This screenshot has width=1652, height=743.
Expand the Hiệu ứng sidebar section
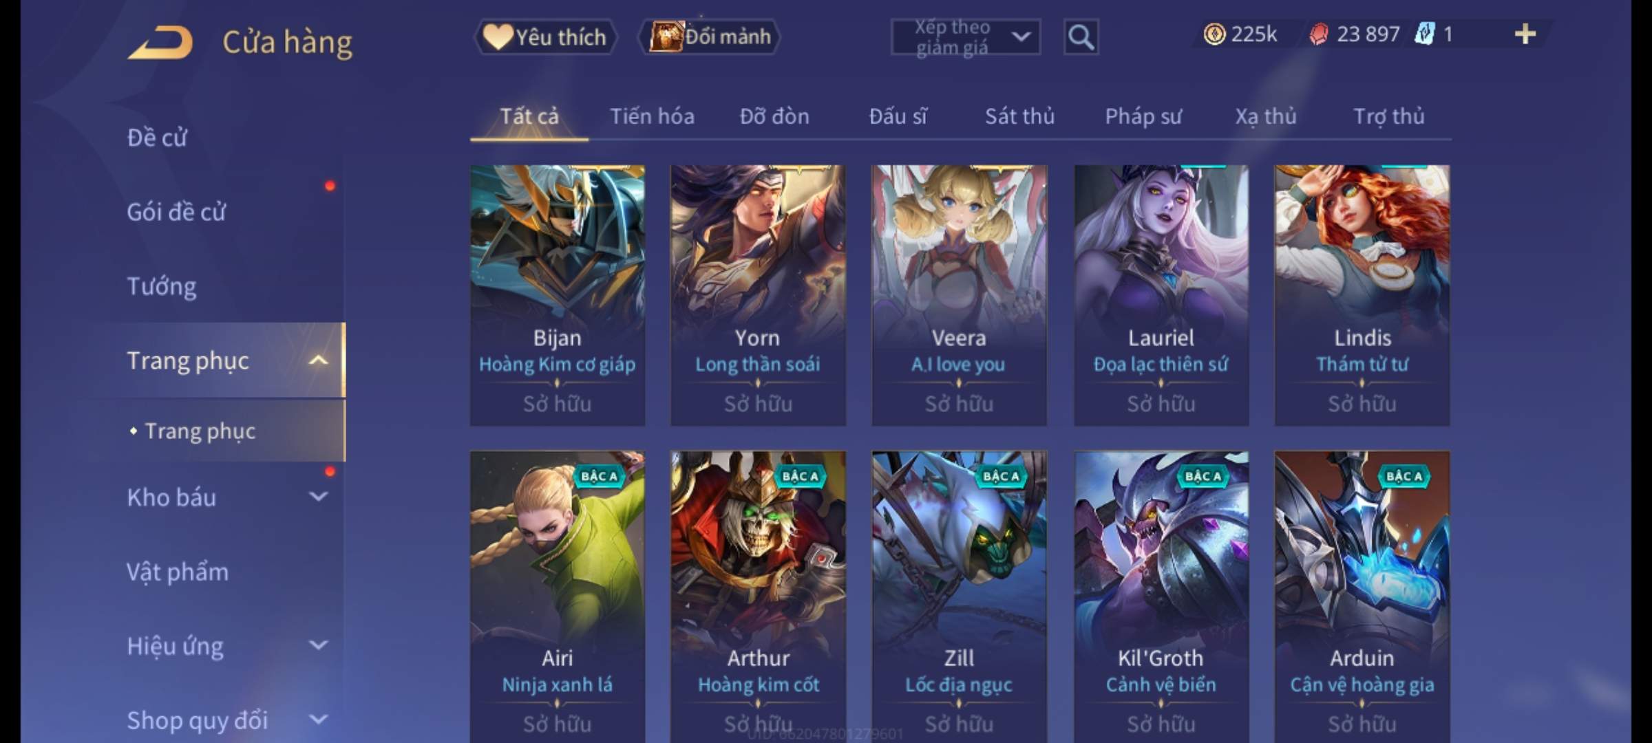[318, 645]
